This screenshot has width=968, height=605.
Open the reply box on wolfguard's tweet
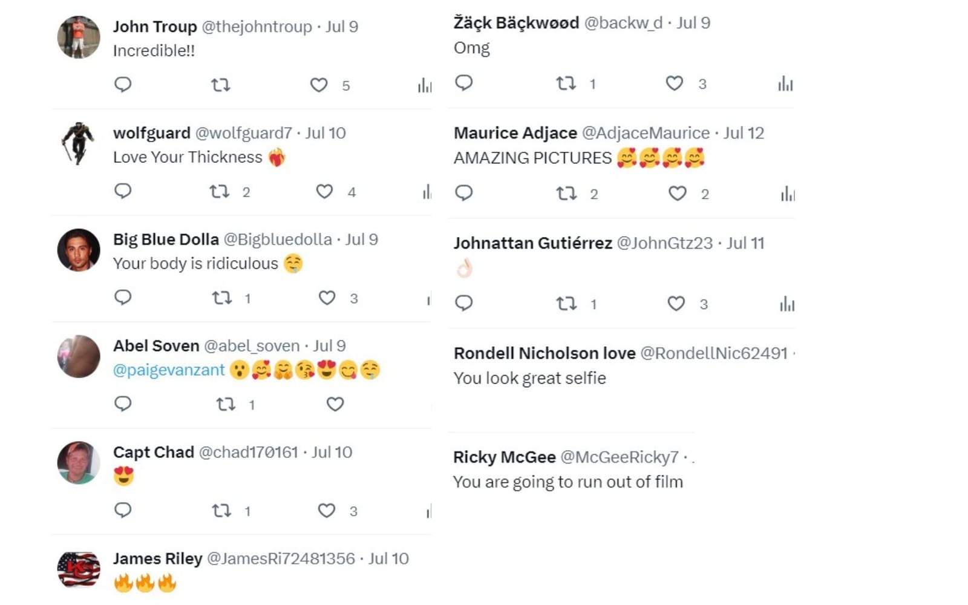click(x=123, y=192)
